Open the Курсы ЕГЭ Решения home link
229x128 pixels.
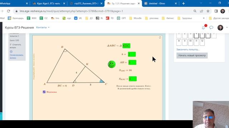coord(19,28)
